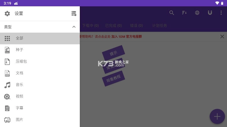
Task: Click the magnet link icon
Action: coord(210,13)
